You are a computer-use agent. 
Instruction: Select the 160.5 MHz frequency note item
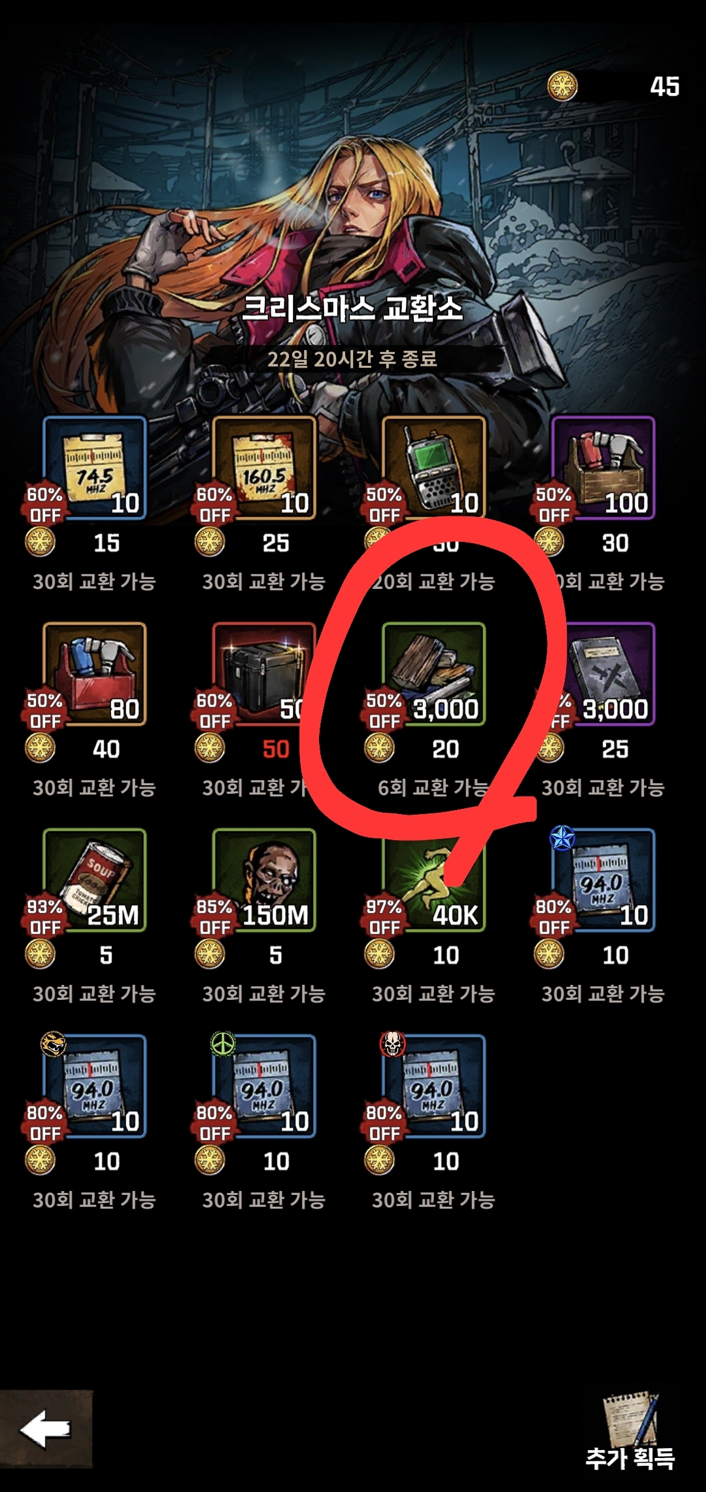[264, 468]
